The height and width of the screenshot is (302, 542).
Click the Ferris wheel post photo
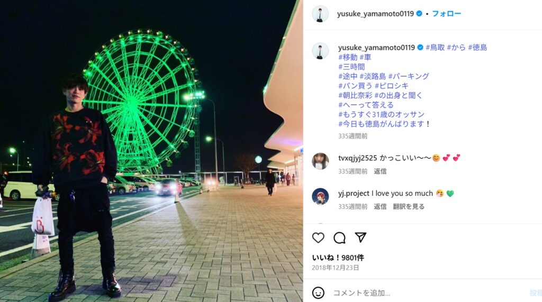click(x=151, y=151)
